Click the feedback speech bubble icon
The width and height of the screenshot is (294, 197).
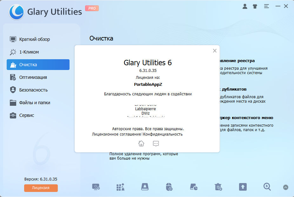click(x=156, y=143)
